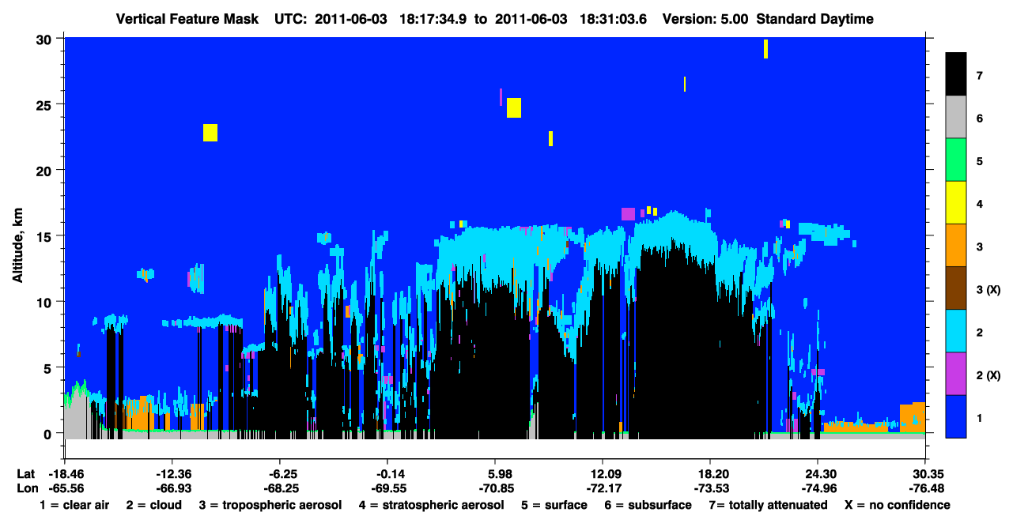Click the altitude tick label 30
The image size is (1028, 527).
pos(45,39)
